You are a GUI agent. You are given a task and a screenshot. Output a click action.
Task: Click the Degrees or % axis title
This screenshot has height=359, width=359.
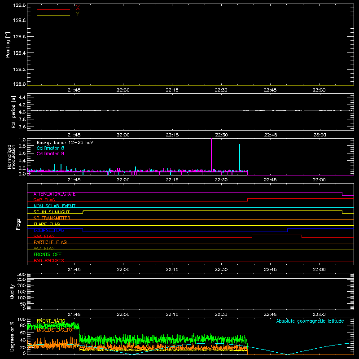point(12,336)
